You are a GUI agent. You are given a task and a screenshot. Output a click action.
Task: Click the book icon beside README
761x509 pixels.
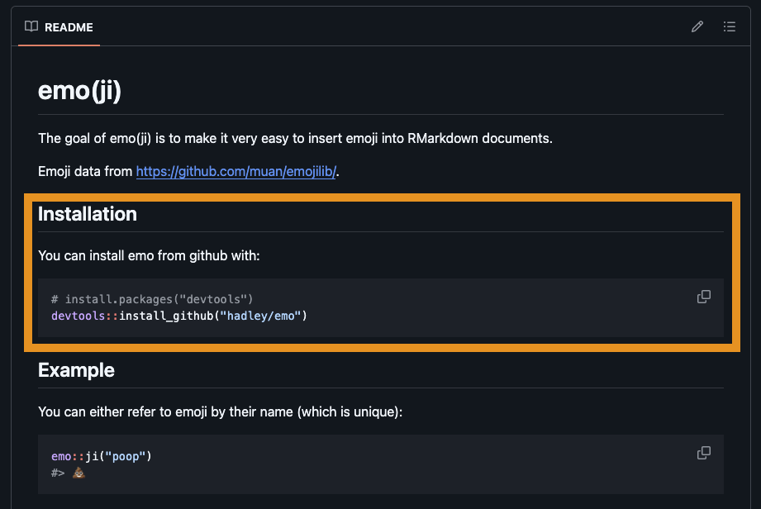coord(31,26)
